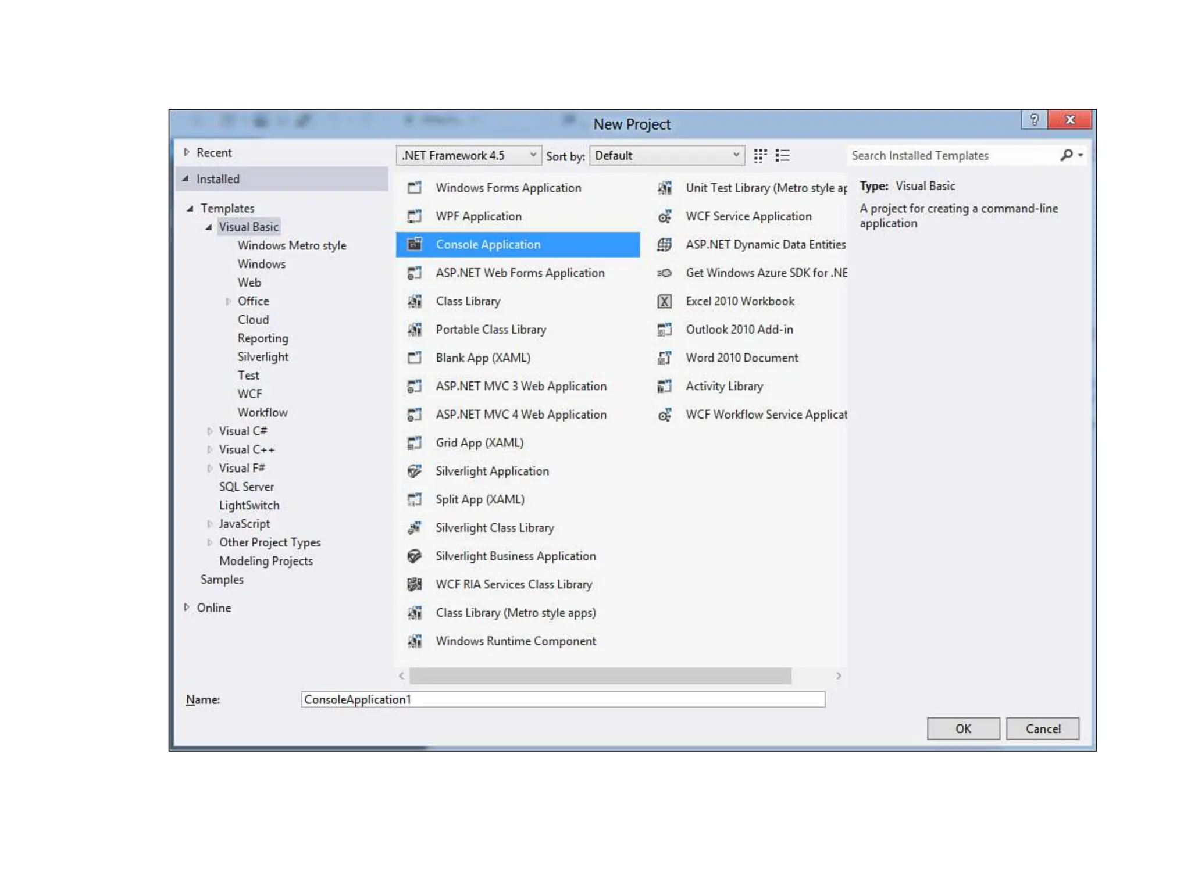Select LightSwitch templates
The image size is (1191, 893).
249,506
